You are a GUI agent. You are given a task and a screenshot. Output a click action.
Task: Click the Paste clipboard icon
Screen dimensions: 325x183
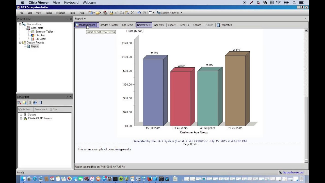127,13
